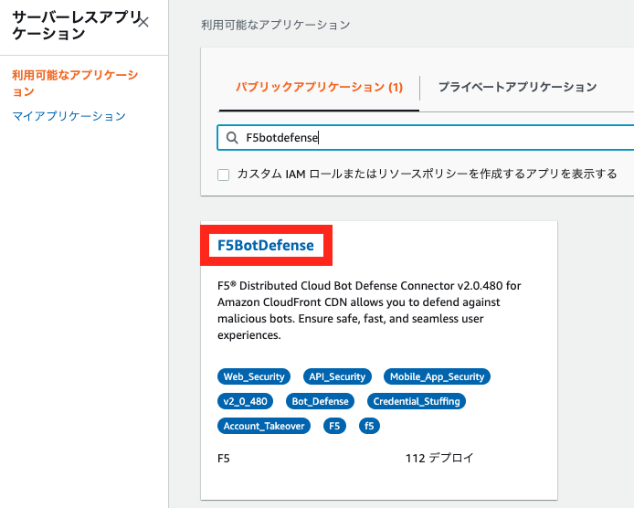The height and width of the screenshot is (508, 634).
Task: Click the Credential_Stuffing tag
Action: [x=417, y=401]
